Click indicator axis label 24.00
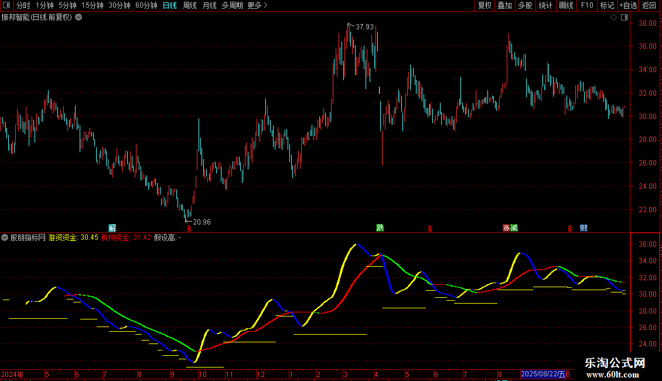 point(647,344)
